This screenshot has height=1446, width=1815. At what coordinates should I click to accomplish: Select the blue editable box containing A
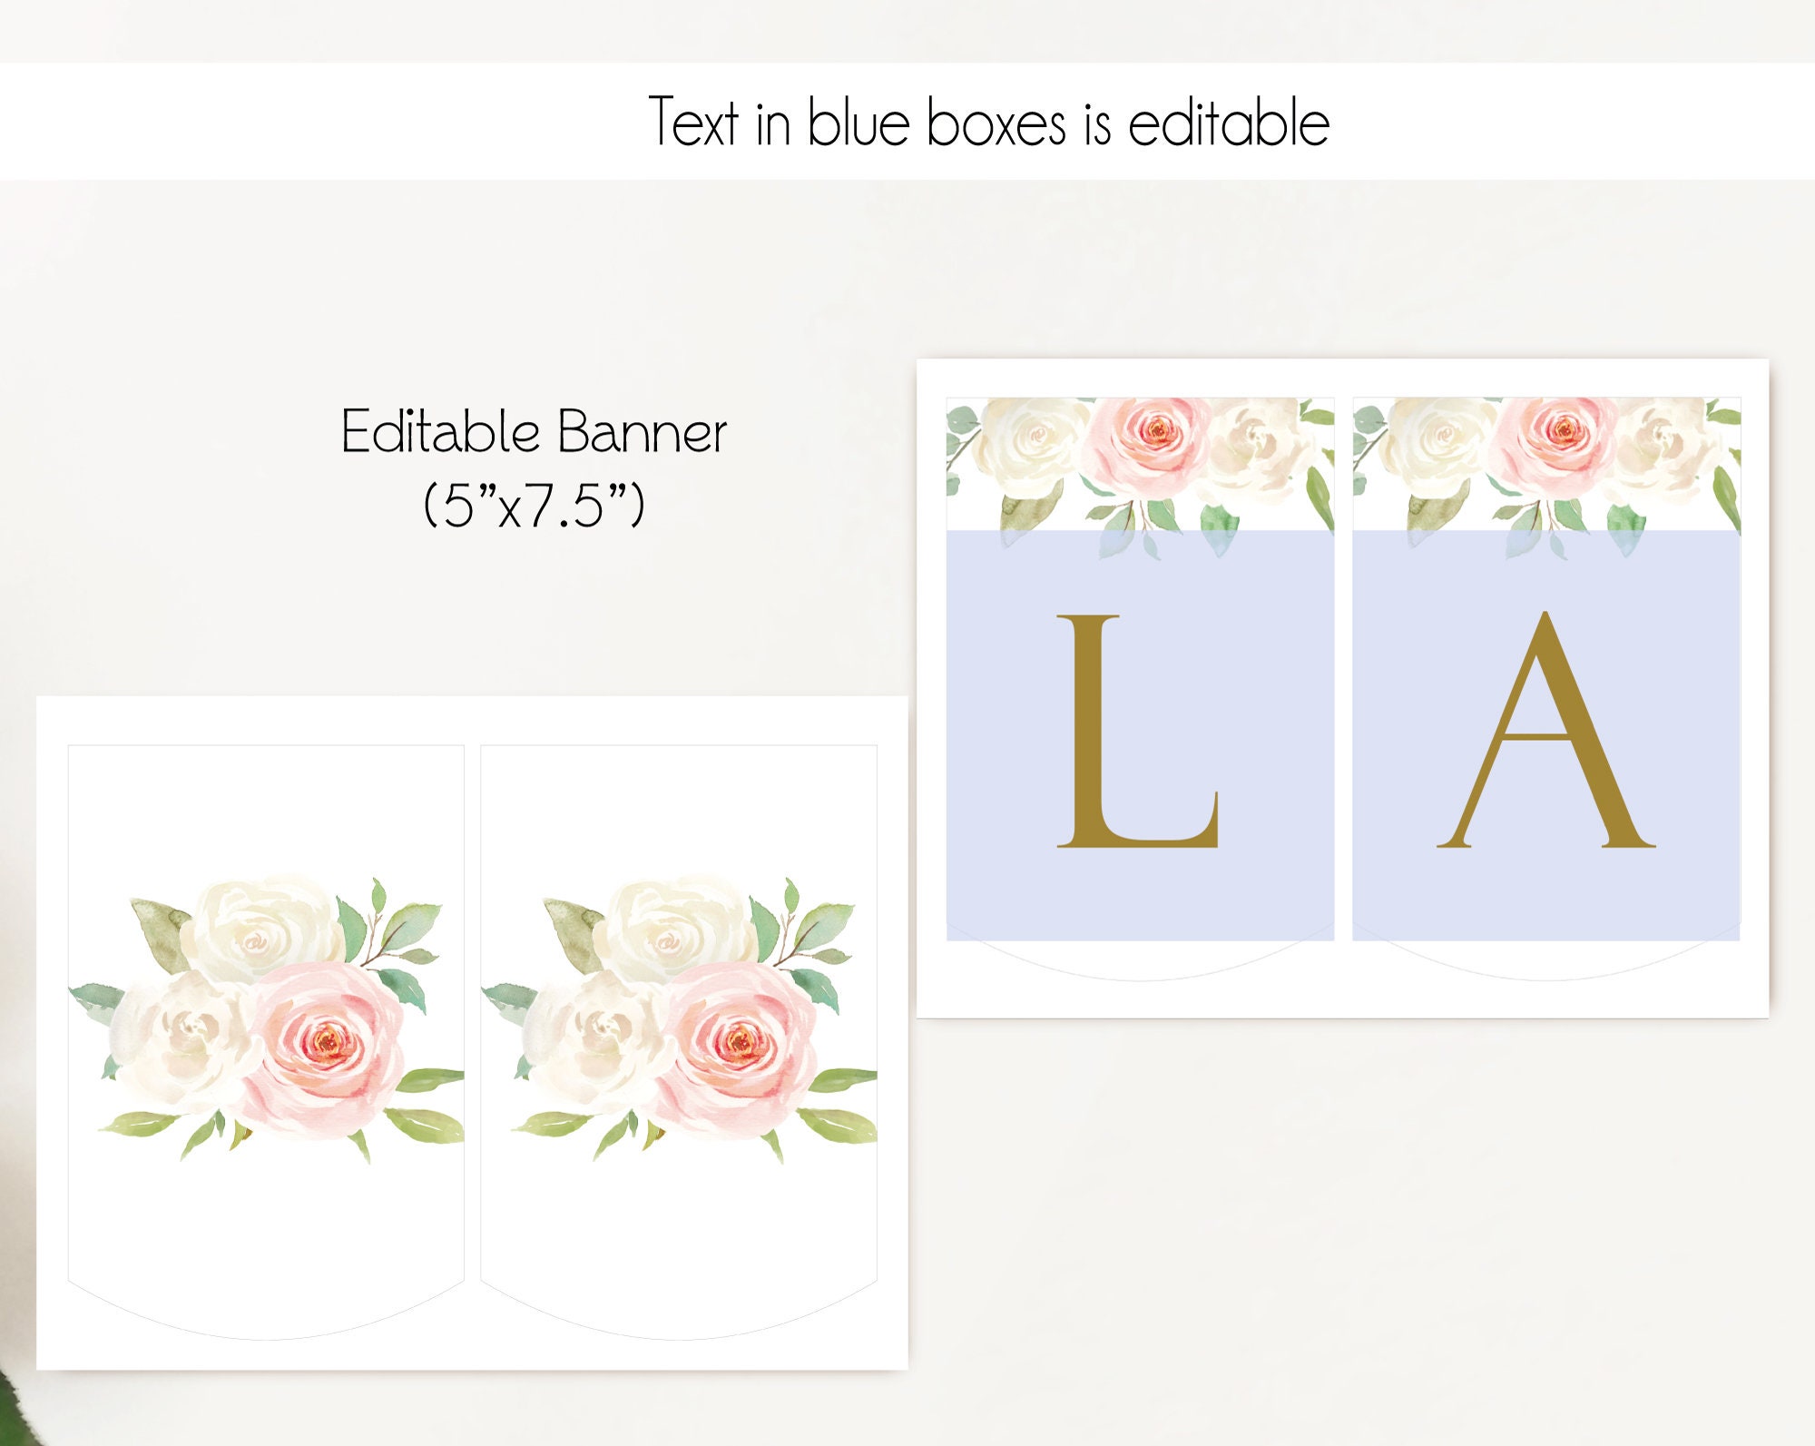tap(1546, 735)
